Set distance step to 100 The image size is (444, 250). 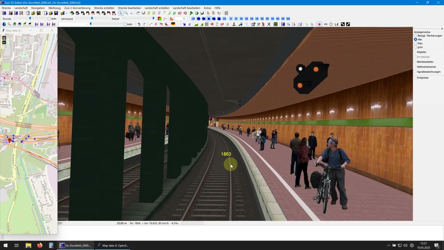[x=241, y=19]
